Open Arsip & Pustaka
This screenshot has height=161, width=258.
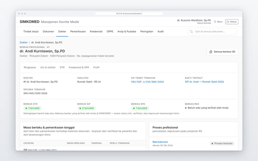(x=127, y=31)
